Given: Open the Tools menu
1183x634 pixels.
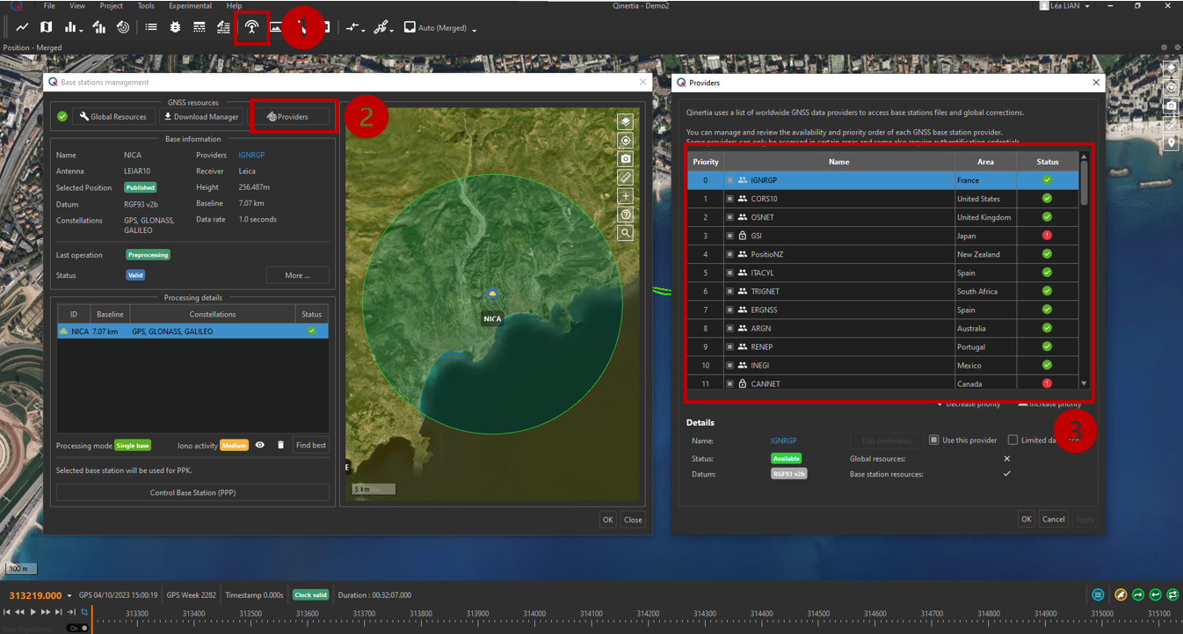Looking at the screenshot, I should pyautogui.click(x=146, y=6).
